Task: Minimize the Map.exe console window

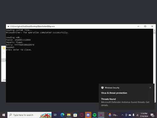Action: click(x=138, y=26)
